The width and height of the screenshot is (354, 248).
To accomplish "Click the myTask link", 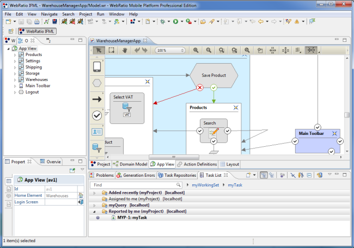I will coord(235,185).
